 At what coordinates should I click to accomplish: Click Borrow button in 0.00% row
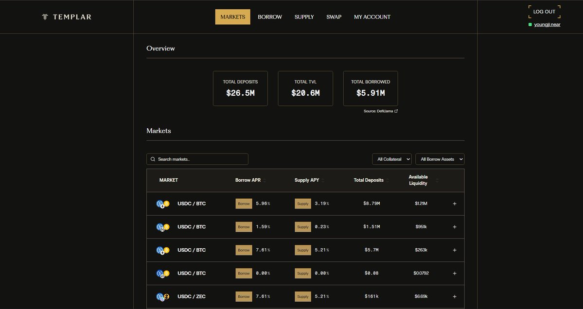tap(244, 274)
